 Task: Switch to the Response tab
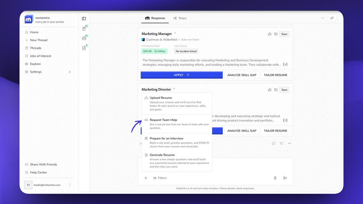tap(155, 18)
